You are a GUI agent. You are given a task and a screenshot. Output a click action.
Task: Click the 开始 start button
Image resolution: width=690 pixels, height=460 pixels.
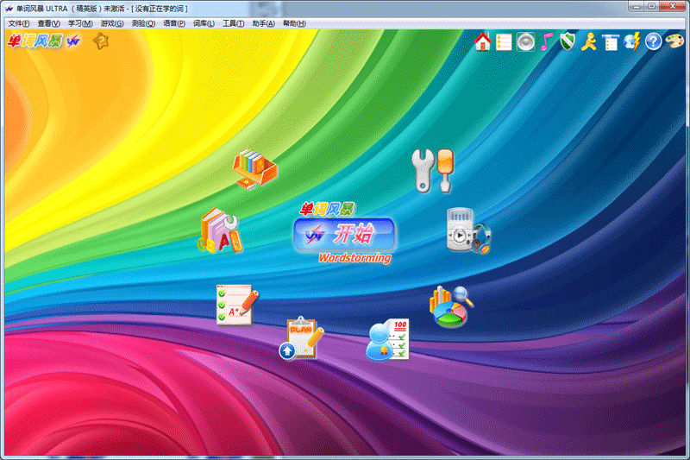pos(344,235)
